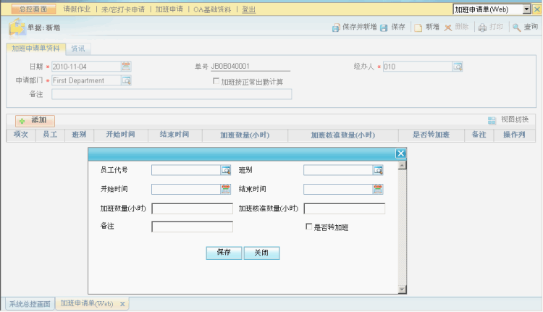543x312 pixels.
Task: Click the 单号 field JB0B040001
Action: point(251,66)
